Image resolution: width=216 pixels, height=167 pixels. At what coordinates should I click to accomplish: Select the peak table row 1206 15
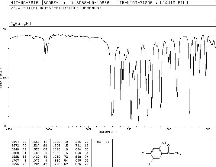(60, 145)
